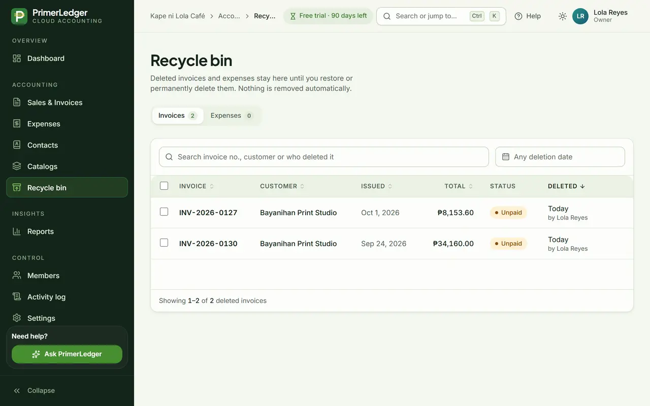Select the INV-2026-0127 row checkbox
The width and height of the screenshot is (650, 406).
click(x=164, y=212)
